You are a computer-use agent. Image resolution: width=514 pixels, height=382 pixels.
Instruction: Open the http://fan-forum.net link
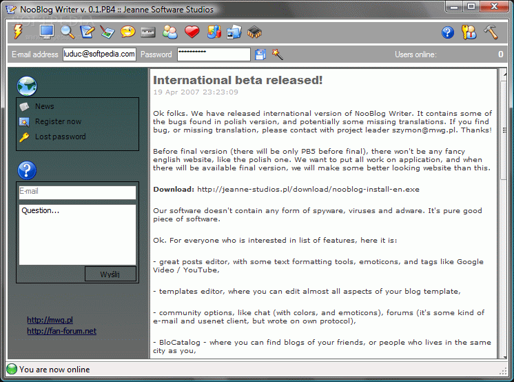click(61, 331)
